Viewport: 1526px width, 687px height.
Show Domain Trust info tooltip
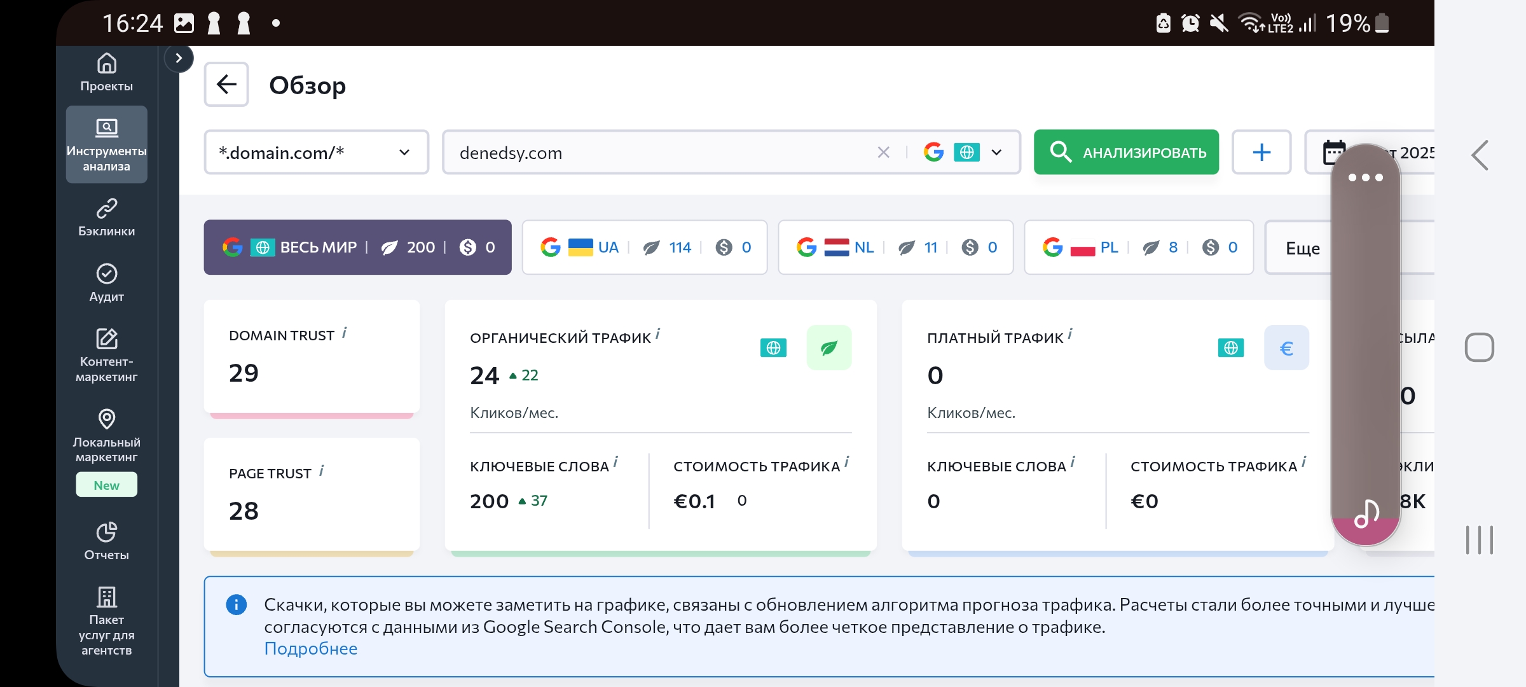pyautogui.click(x=344, y=333)
